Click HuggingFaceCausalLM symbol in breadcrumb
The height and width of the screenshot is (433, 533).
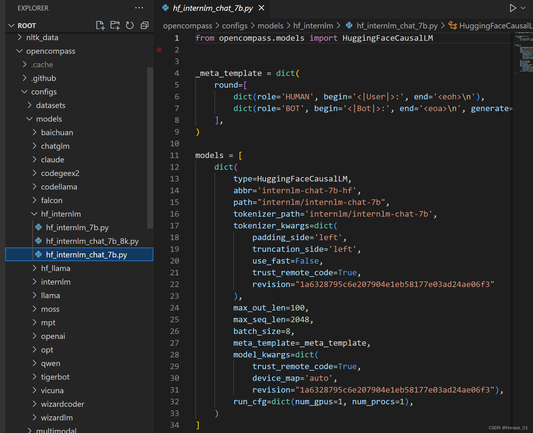tap(491, 26)
